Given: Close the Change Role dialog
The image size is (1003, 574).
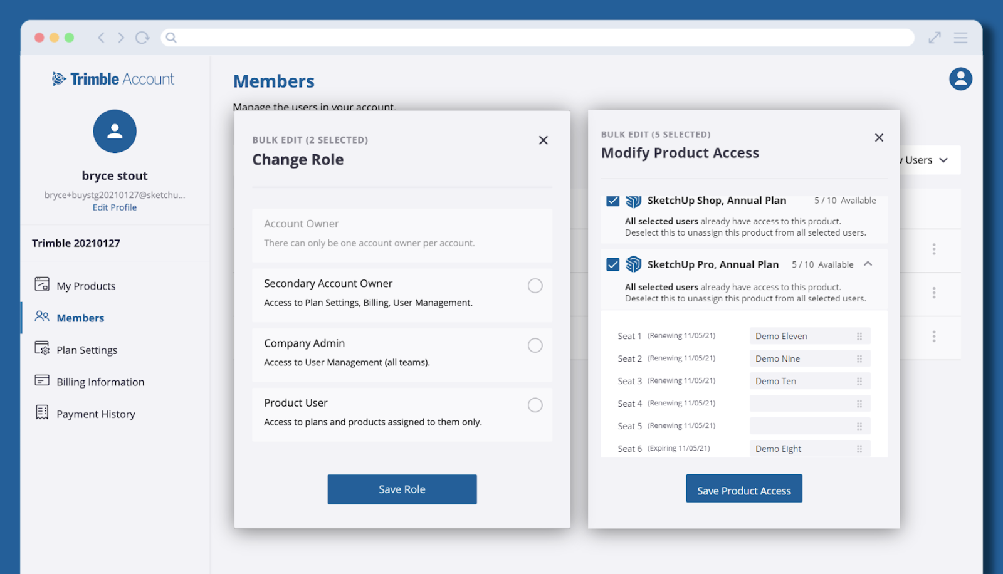Looking at the screenshot, I should click(x=544, y=140).
